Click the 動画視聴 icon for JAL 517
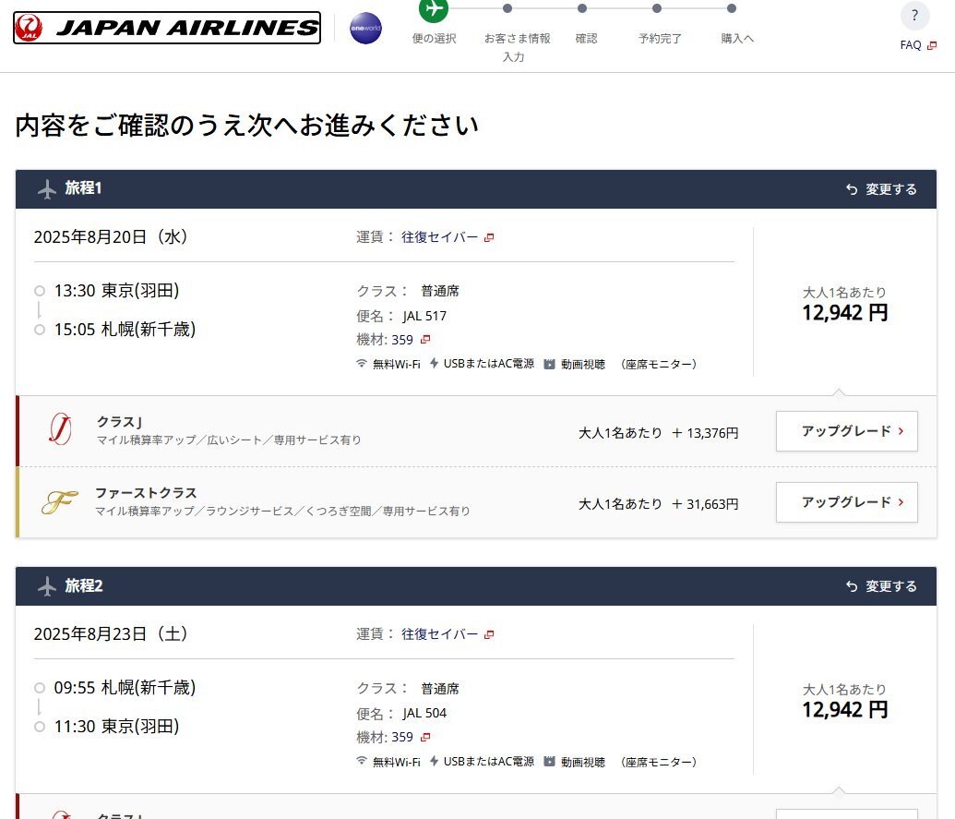The height and width of the screenshot is (819, 955). tap(549, 364)
